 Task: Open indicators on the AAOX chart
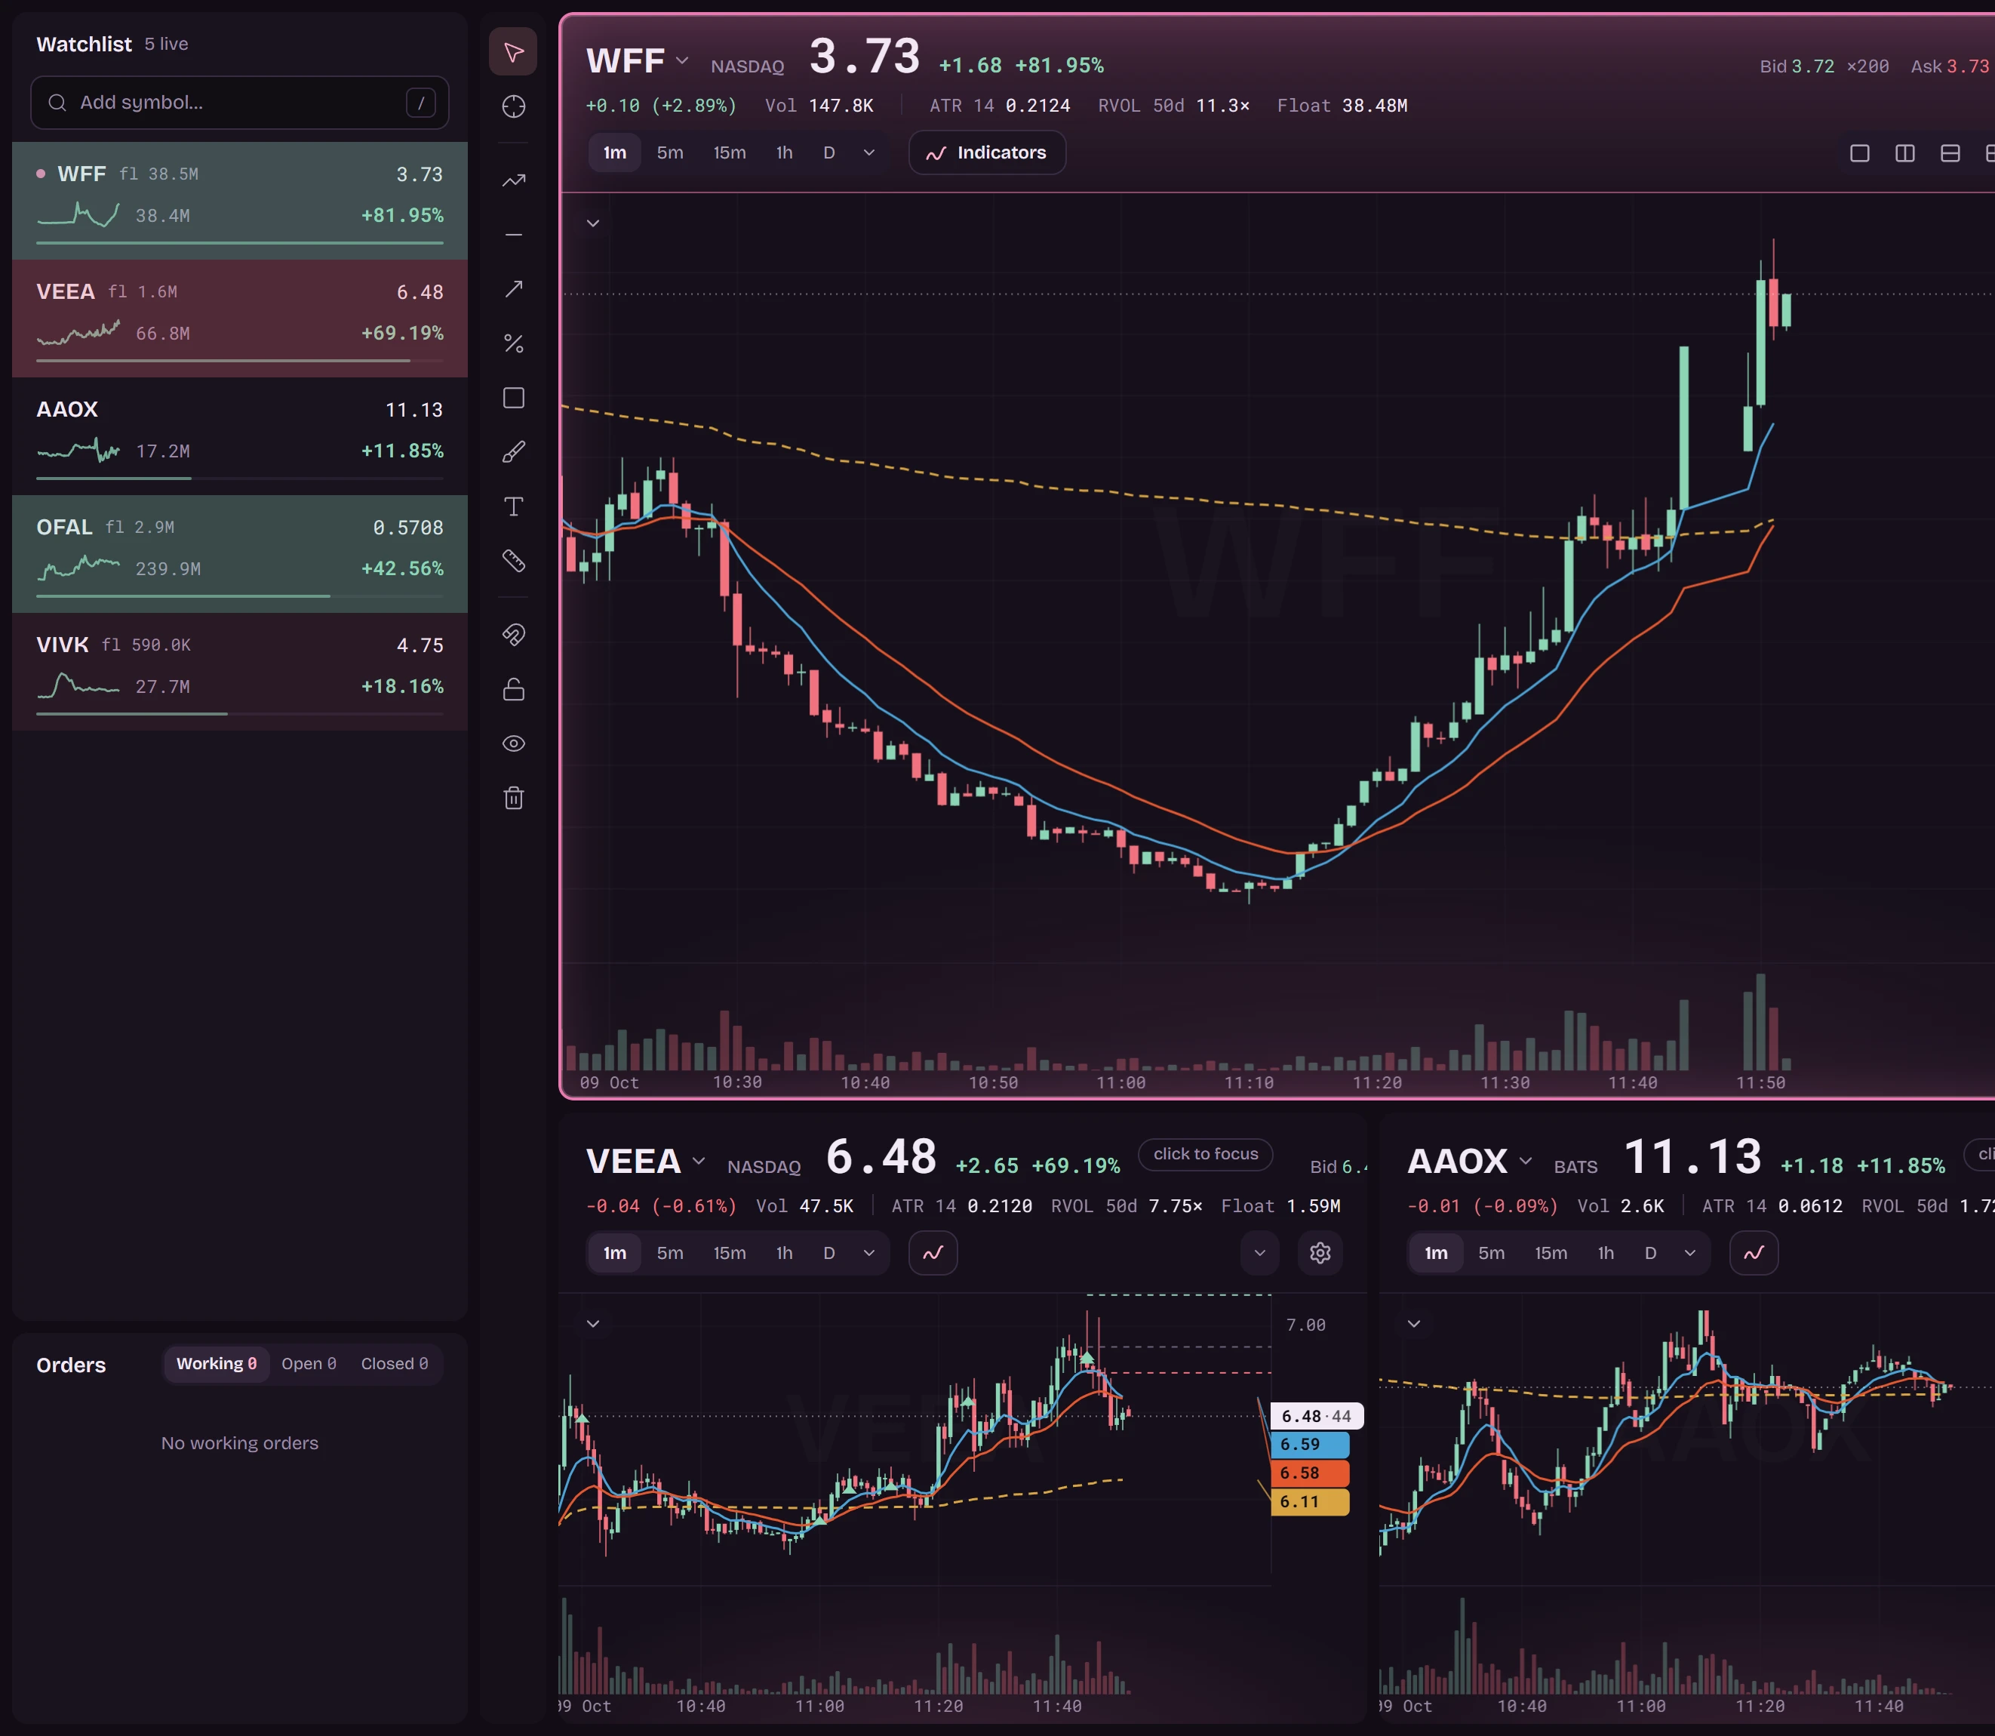[1754, 1253]
